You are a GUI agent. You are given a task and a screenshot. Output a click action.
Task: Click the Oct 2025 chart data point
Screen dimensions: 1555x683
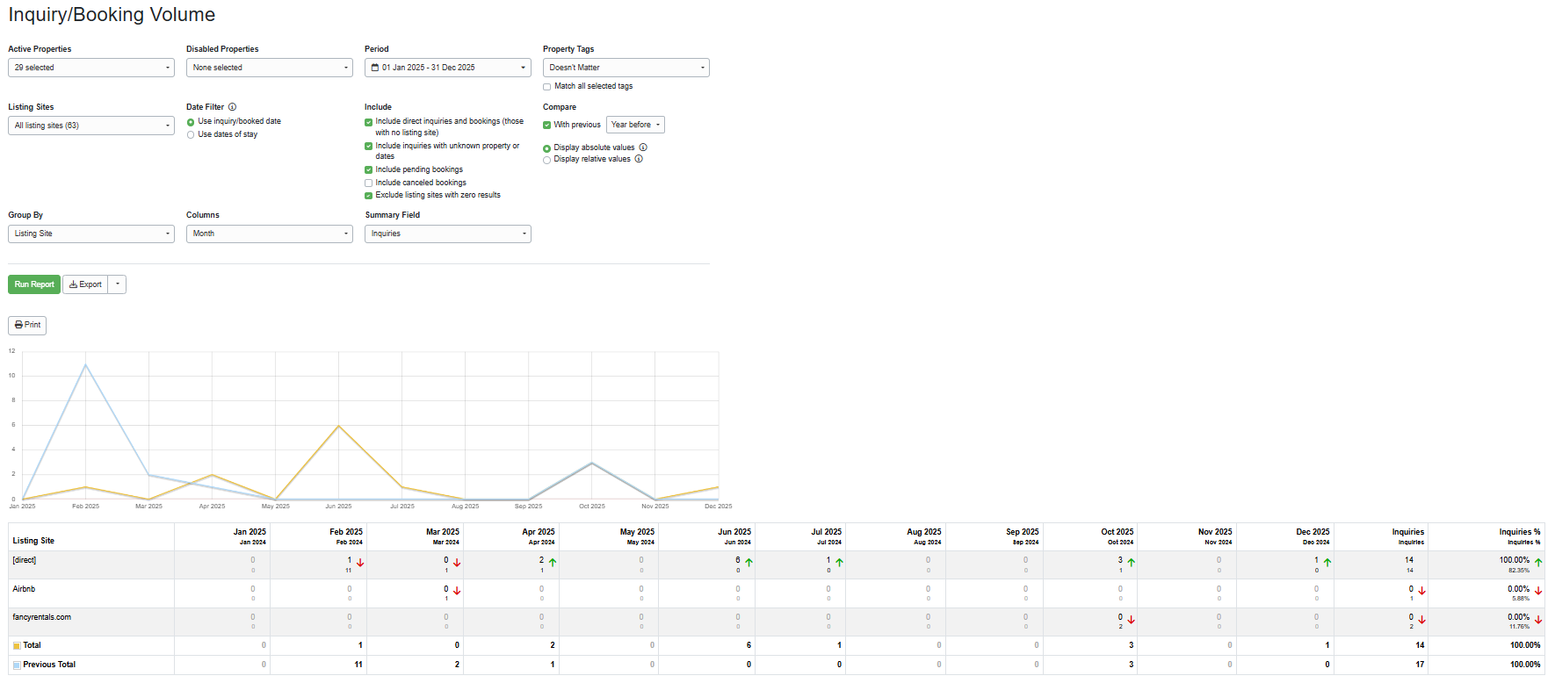(592, 463)
